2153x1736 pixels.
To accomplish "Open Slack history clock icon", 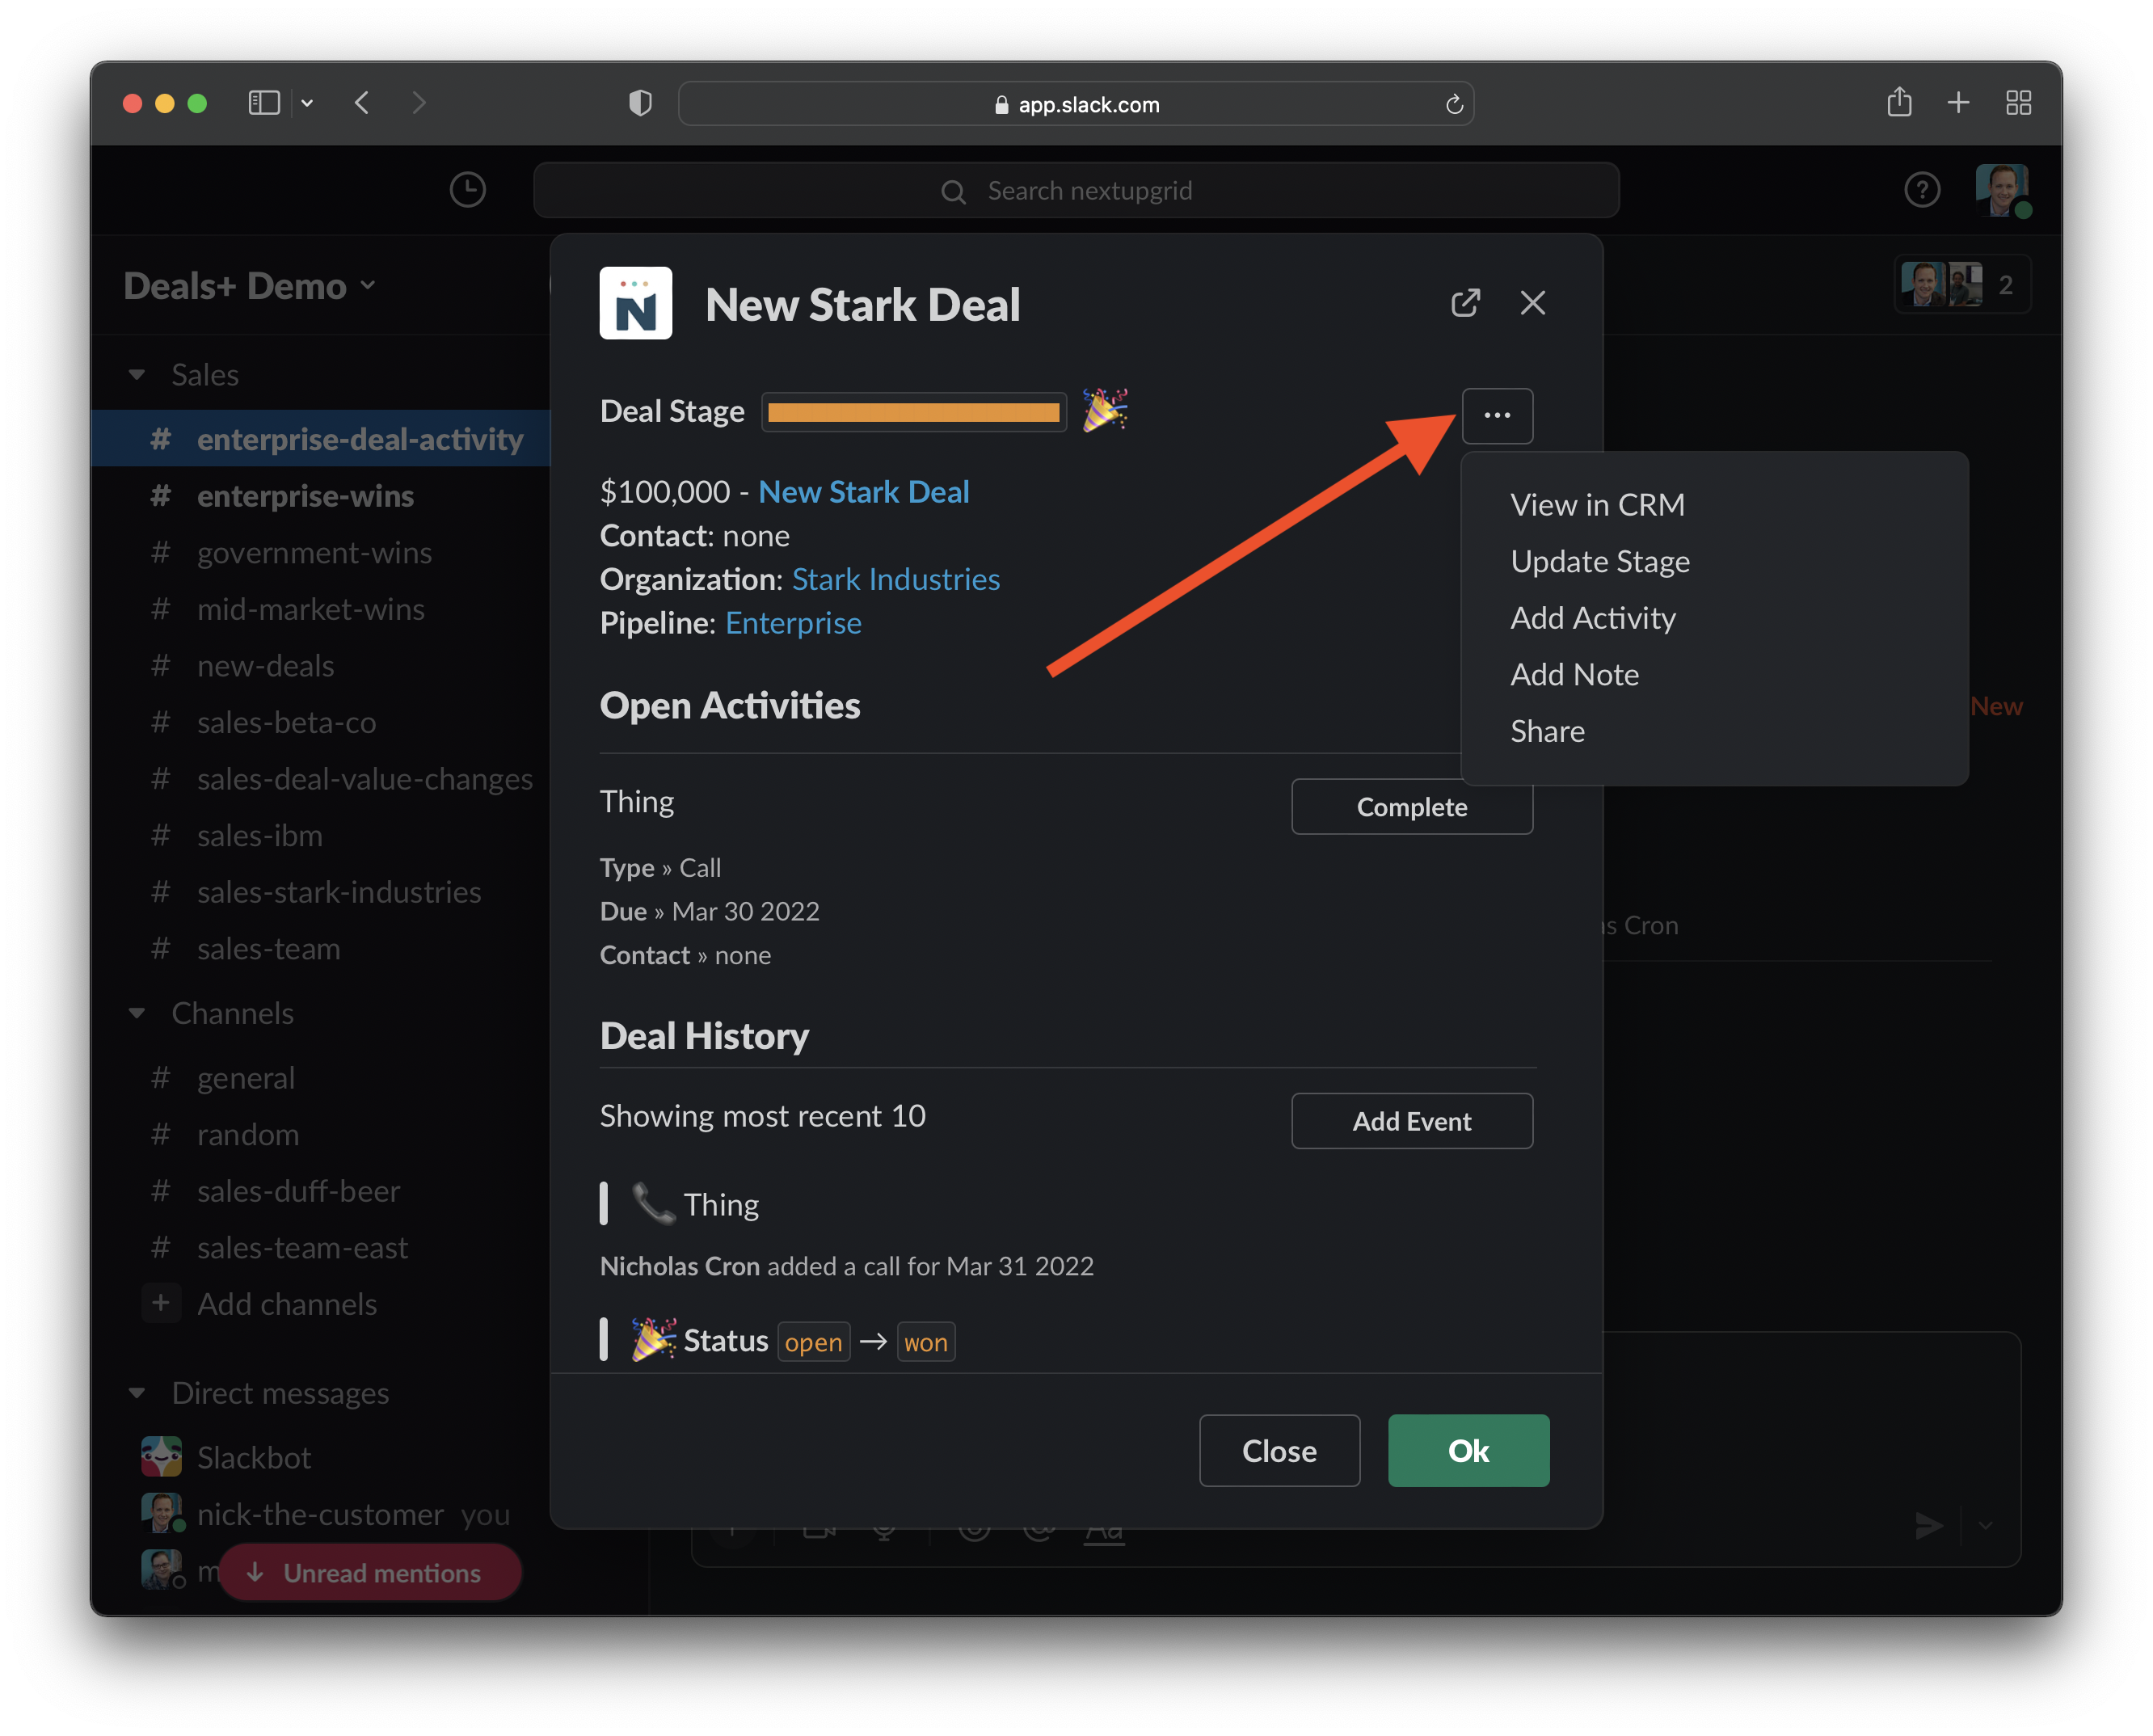I will [467, 190].
